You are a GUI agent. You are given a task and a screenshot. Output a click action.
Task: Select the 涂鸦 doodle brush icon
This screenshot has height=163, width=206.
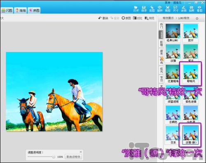183,9
